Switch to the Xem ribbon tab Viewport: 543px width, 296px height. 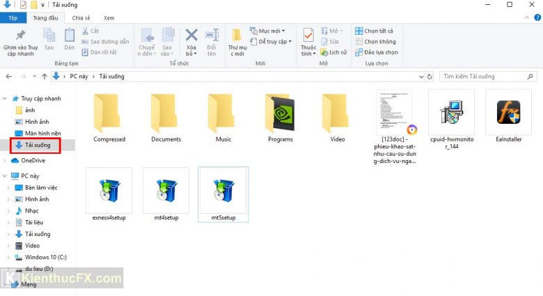pos(109,17)
